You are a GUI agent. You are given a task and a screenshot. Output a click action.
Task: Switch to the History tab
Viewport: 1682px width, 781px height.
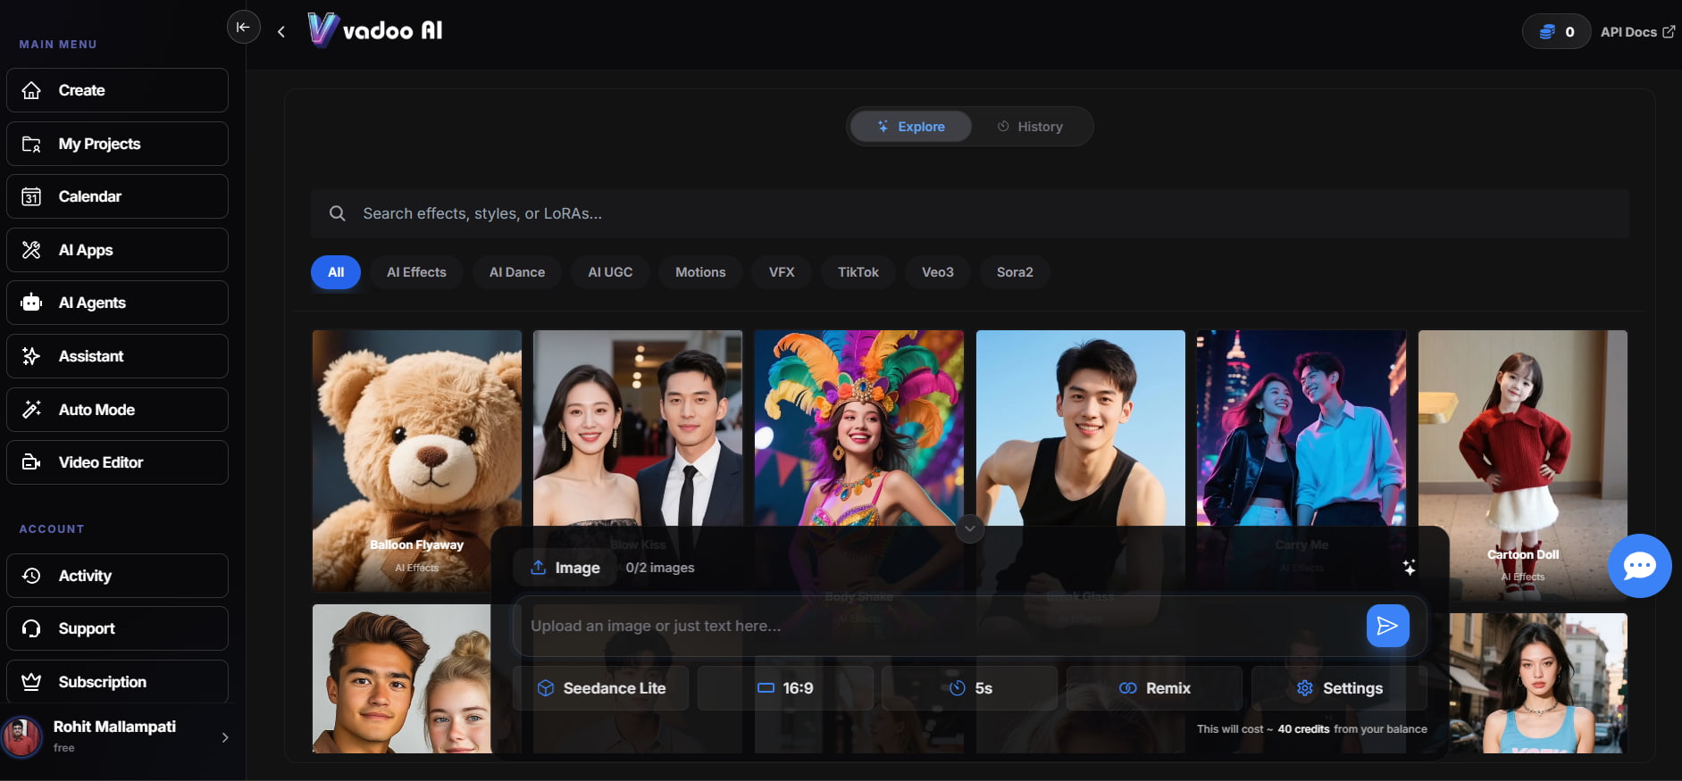click(1030, 127)
